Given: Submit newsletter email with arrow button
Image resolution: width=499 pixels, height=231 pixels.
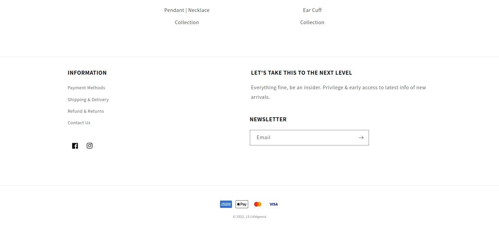Looking at the screenshot, I should [x=361, y=137].
